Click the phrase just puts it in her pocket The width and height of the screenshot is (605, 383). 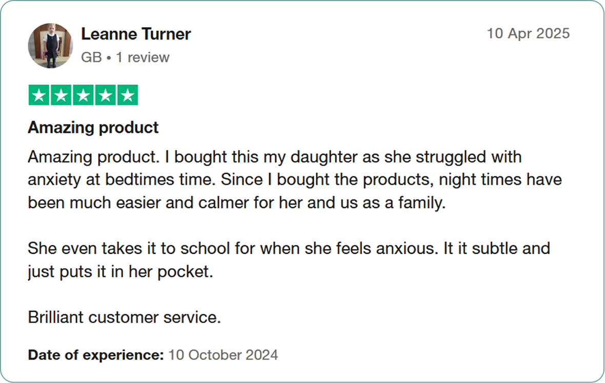[120, 272]
